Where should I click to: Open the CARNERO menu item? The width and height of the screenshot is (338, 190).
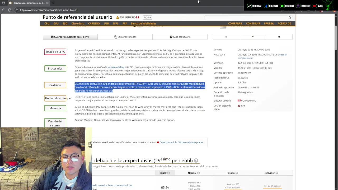tap(94, 23)
